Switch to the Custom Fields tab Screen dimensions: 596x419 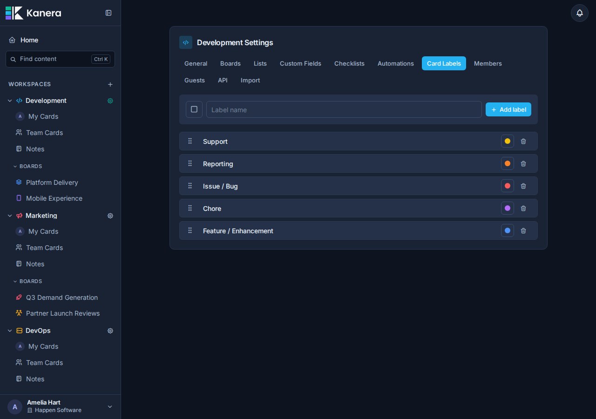tap(300, 63)
